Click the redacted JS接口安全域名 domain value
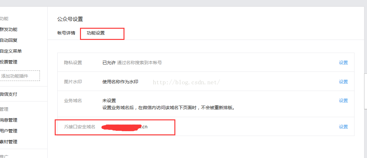Image resolution: width=367 pixels, height=158 pixels. coord(125,127)
